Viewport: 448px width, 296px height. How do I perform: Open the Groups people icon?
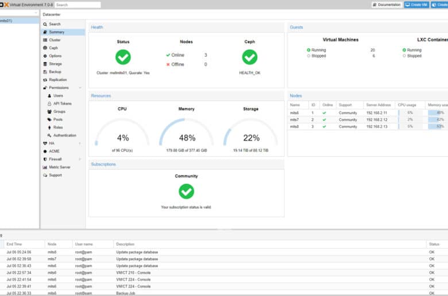[49, 112]
